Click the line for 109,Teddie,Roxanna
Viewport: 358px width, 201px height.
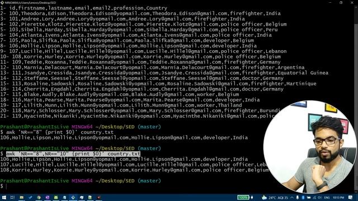pos(140,62)
